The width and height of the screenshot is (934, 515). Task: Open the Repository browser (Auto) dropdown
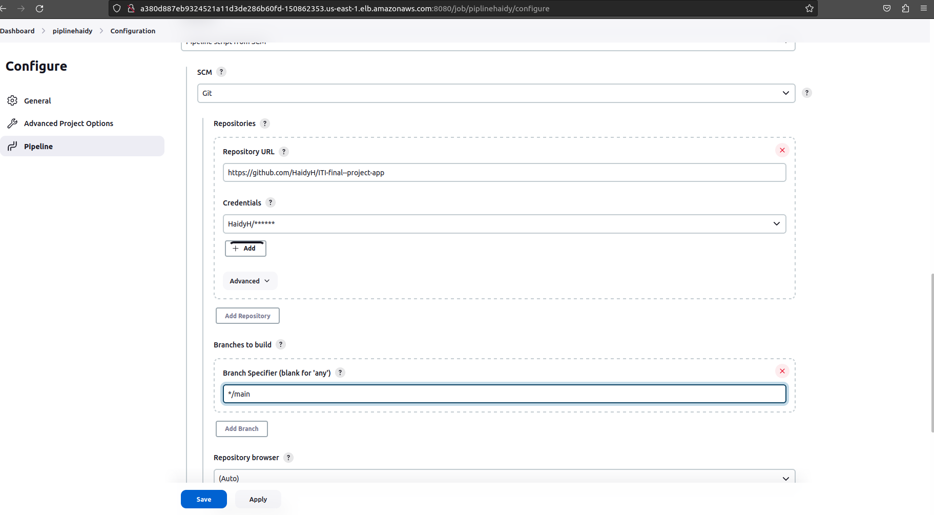point(504,477)
